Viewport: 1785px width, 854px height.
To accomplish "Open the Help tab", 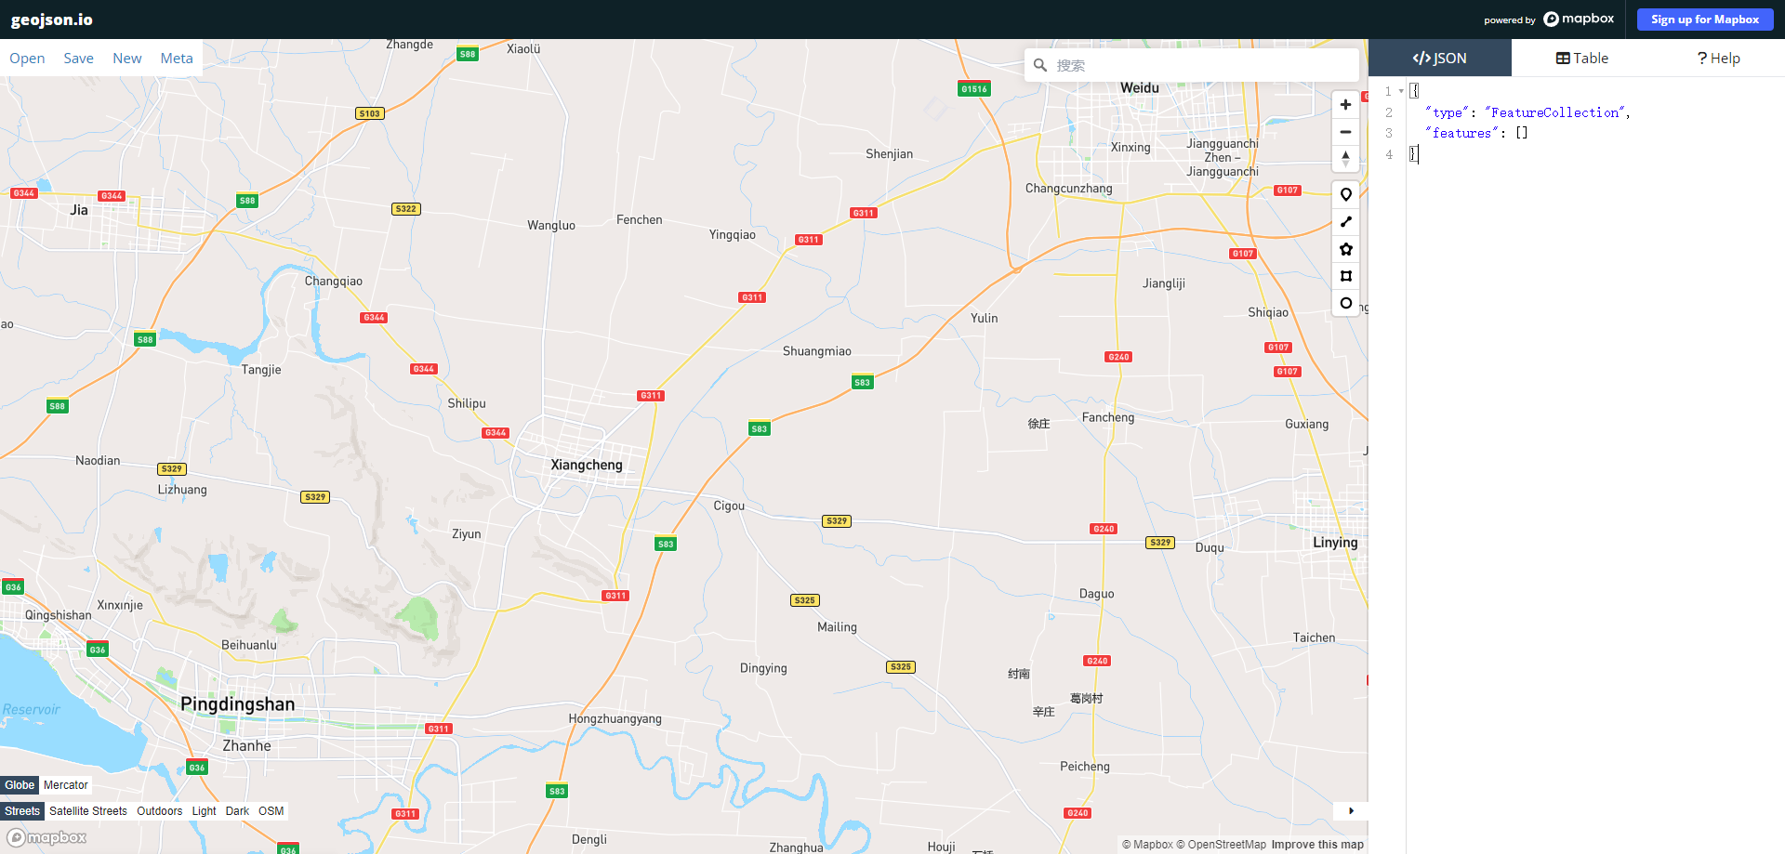I will tap(1718, 58).
